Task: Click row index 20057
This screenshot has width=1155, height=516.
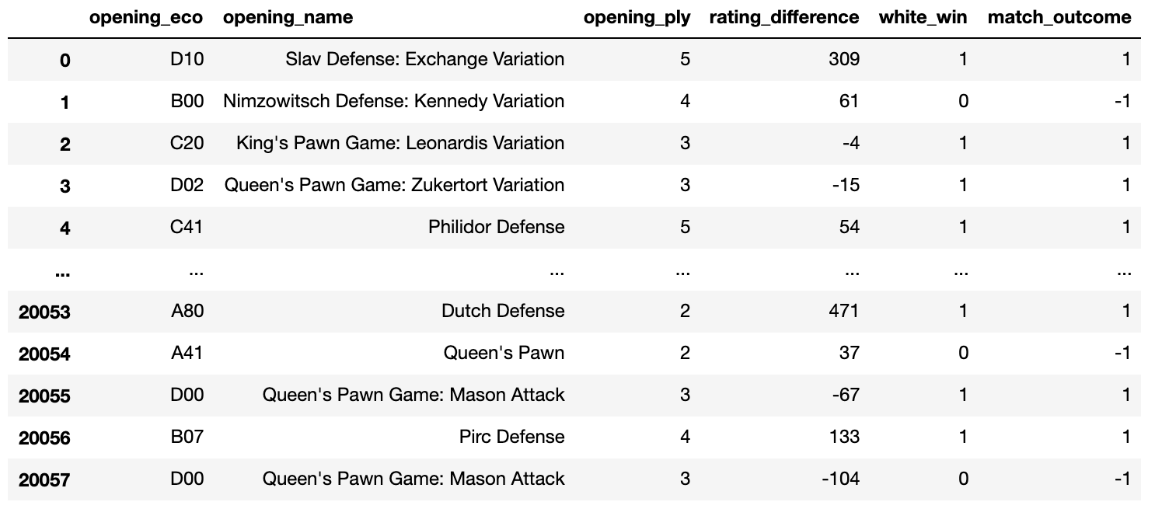Action: [x=44, y=479]
